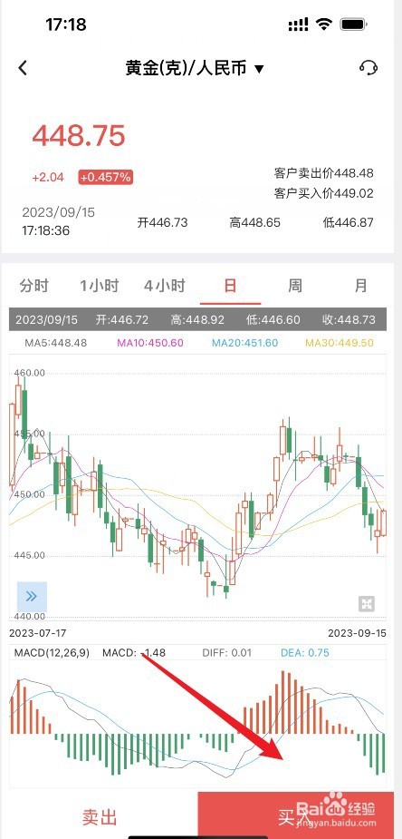The width and height of the screenshot is (402, 839).
Task: Tap the 开:446.72 value in info bar
Action: 121,320
